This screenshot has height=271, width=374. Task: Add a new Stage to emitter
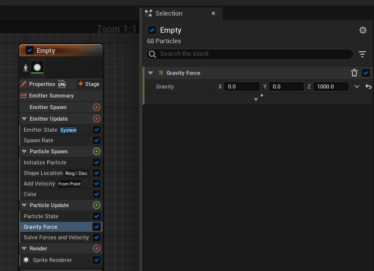tap(89, 84)
